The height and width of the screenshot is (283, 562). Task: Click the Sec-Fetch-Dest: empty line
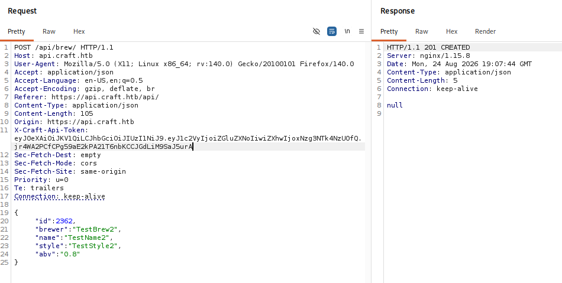[x=57, y=155]
